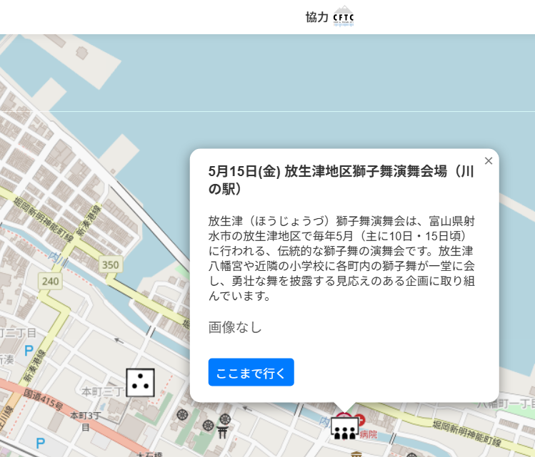Click the red hospital cross icon
The image size is (535, 457).
pos(361,419)
